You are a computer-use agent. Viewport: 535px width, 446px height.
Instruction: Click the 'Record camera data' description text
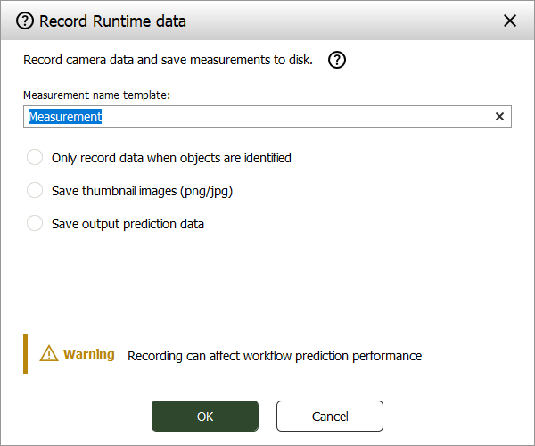point(168,61)
